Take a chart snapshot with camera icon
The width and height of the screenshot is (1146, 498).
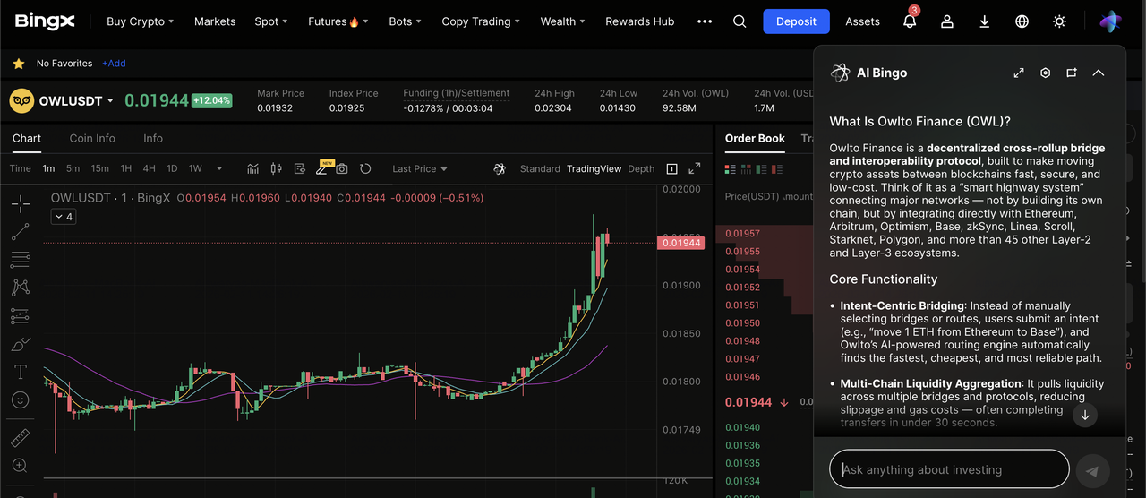click(x=342, y=168)
